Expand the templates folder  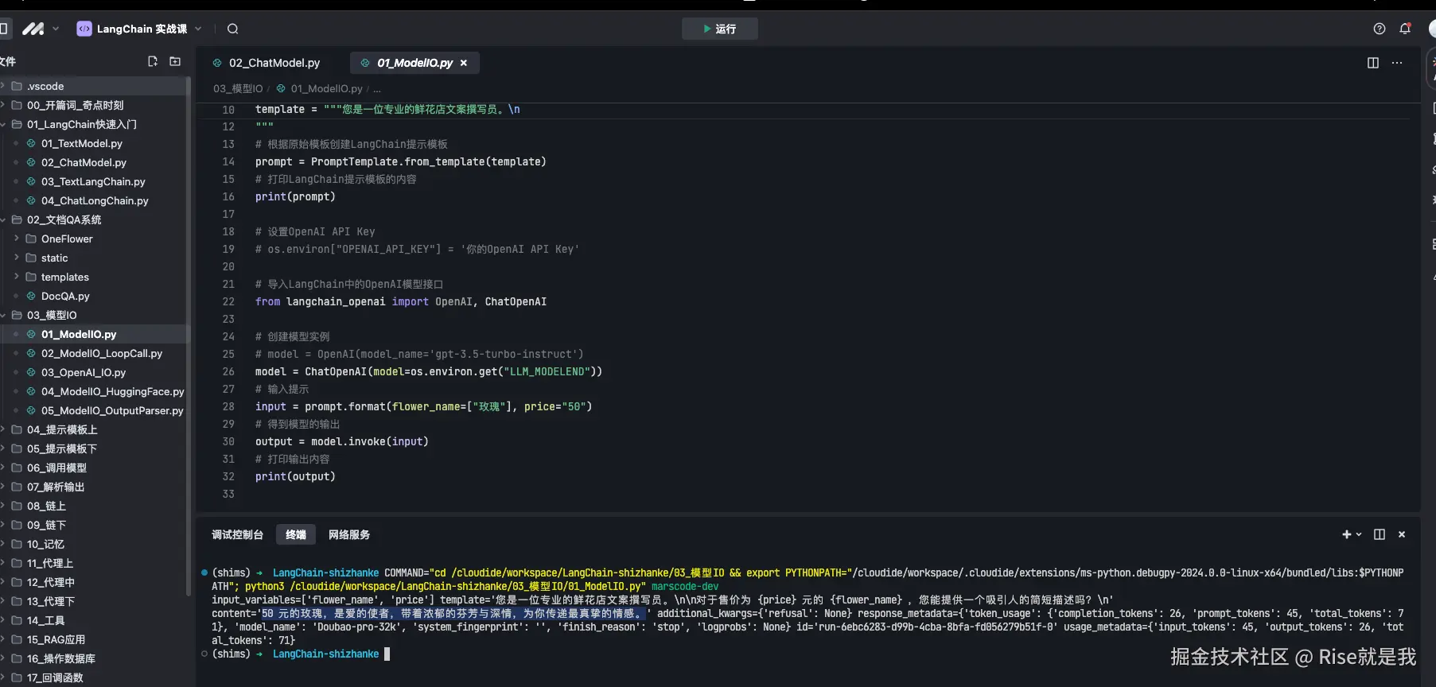(x=64, y=277)
